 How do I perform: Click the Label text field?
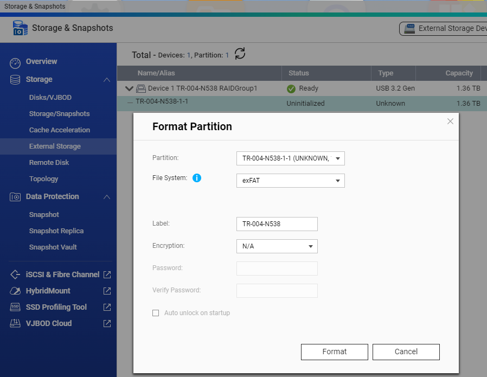(277, 224)
